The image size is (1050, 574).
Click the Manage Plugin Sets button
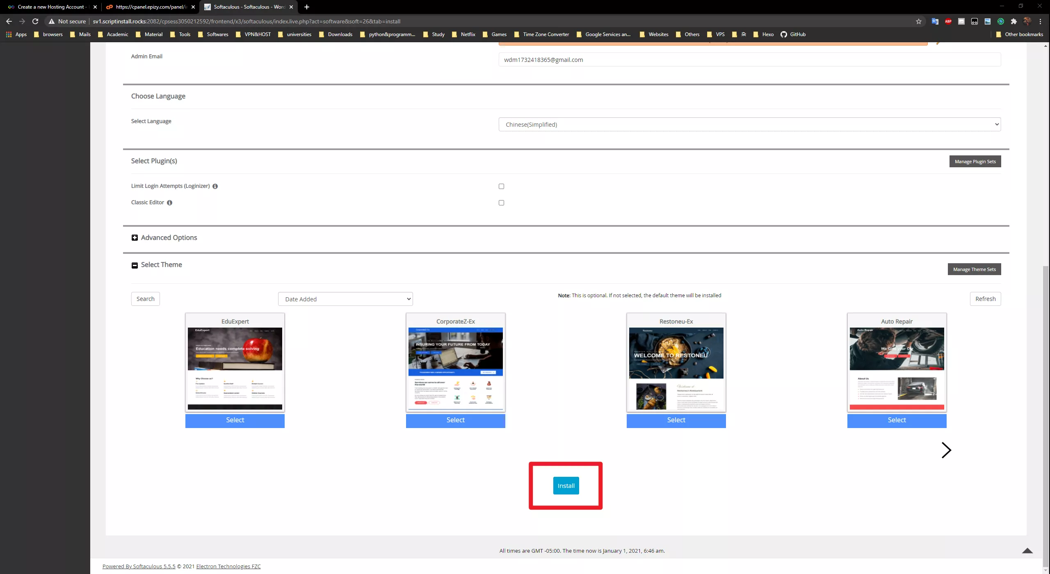click(975, 162)
